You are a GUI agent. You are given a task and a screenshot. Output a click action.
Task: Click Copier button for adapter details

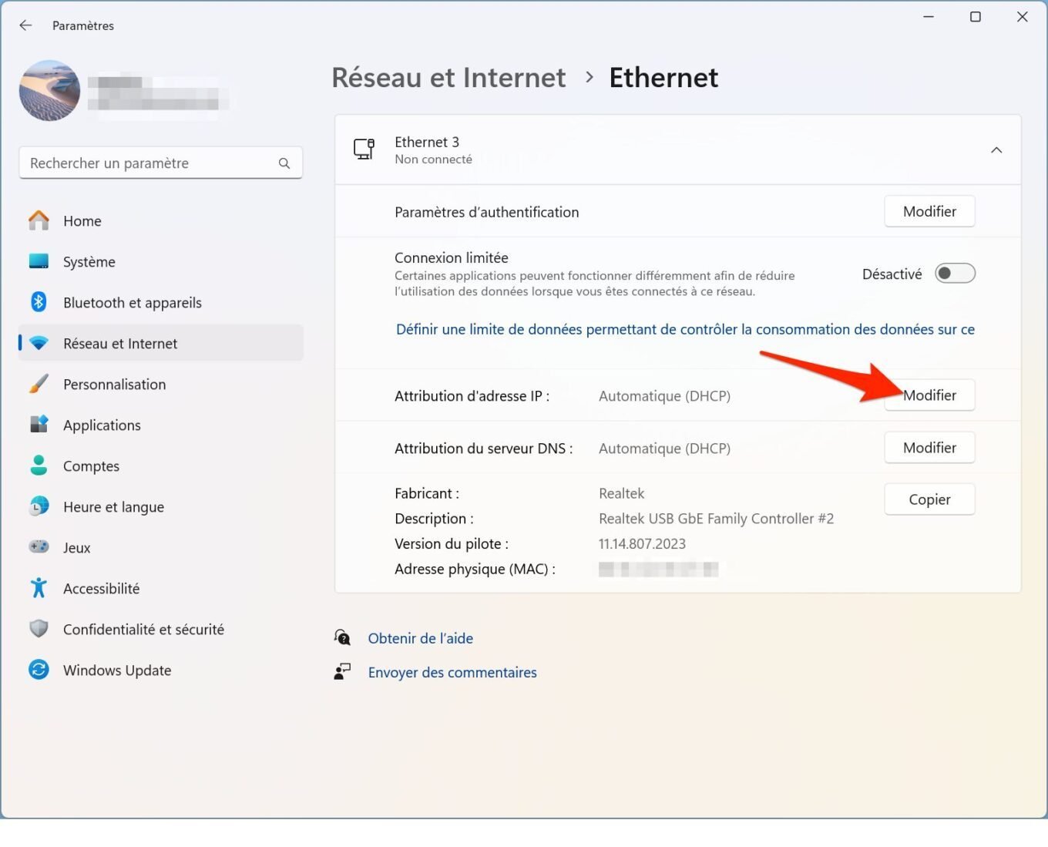coord(929,499)
